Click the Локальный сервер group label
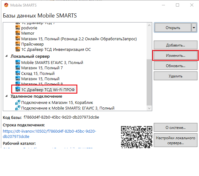 point(30,56)
